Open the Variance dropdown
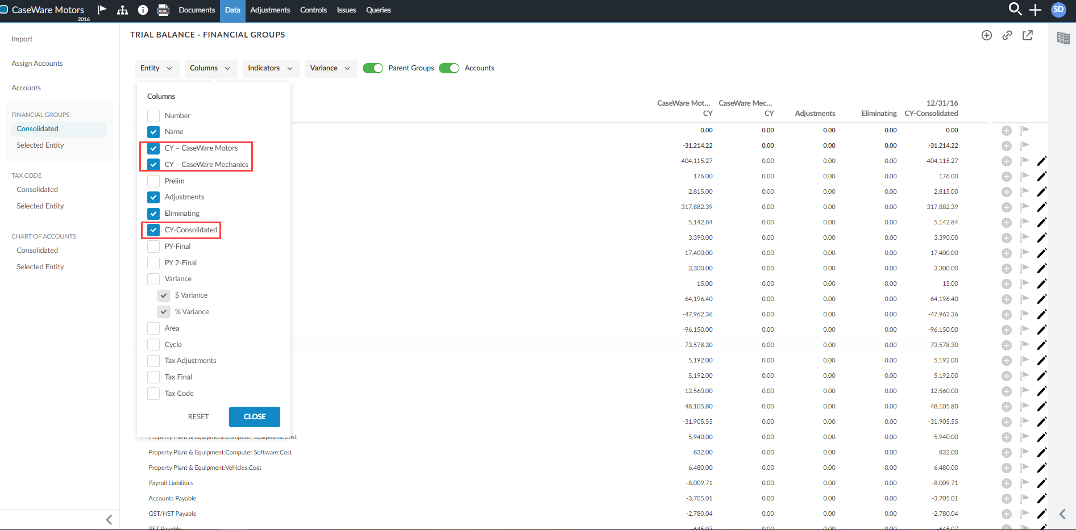Viewport: 1076px width, 530px height. 330,68
